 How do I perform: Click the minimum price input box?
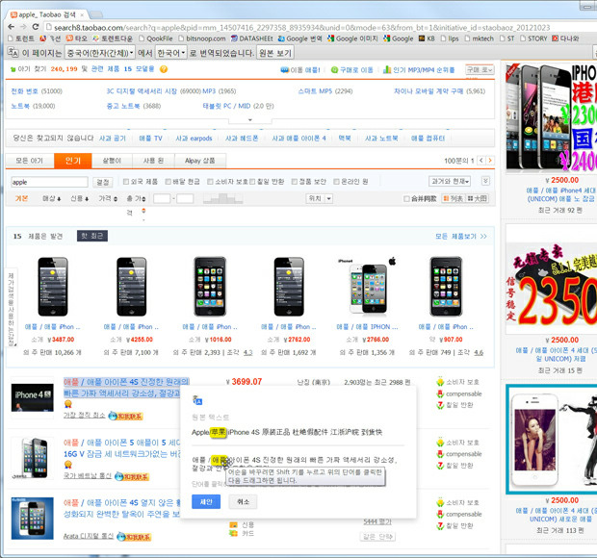(162, 198)
